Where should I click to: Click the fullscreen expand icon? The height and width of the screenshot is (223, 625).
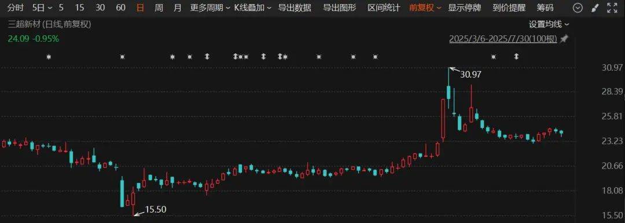coord(612,8)
